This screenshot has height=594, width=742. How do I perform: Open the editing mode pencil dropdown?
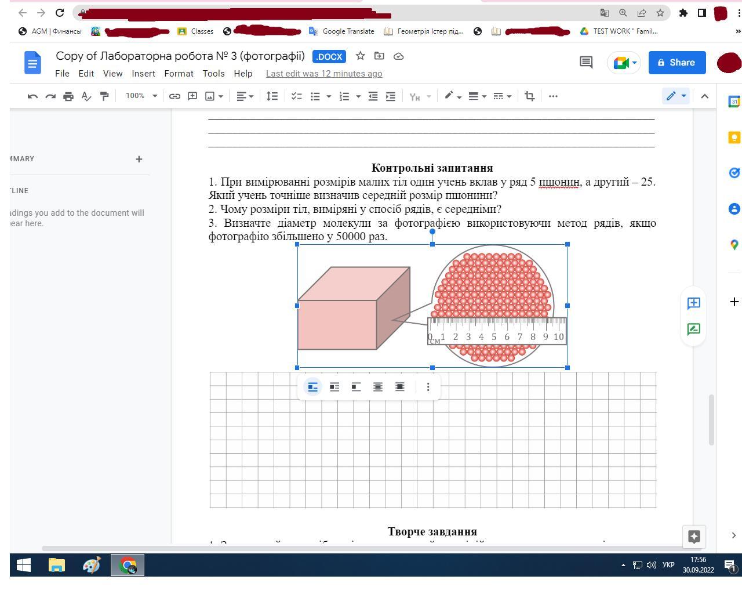coord(675,96)
